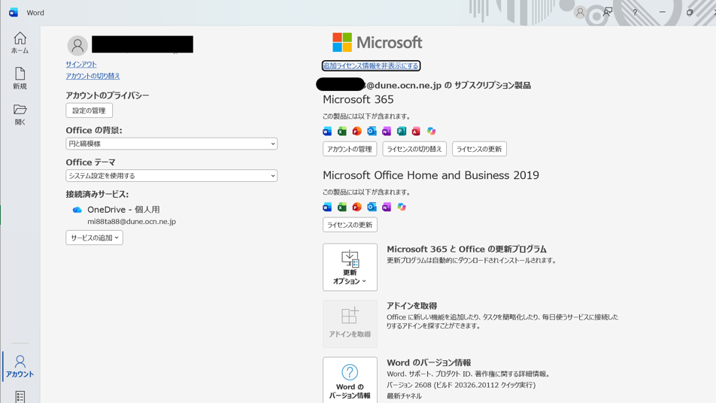Select the アカウント (Account) sidebar item

pos(20,366)
